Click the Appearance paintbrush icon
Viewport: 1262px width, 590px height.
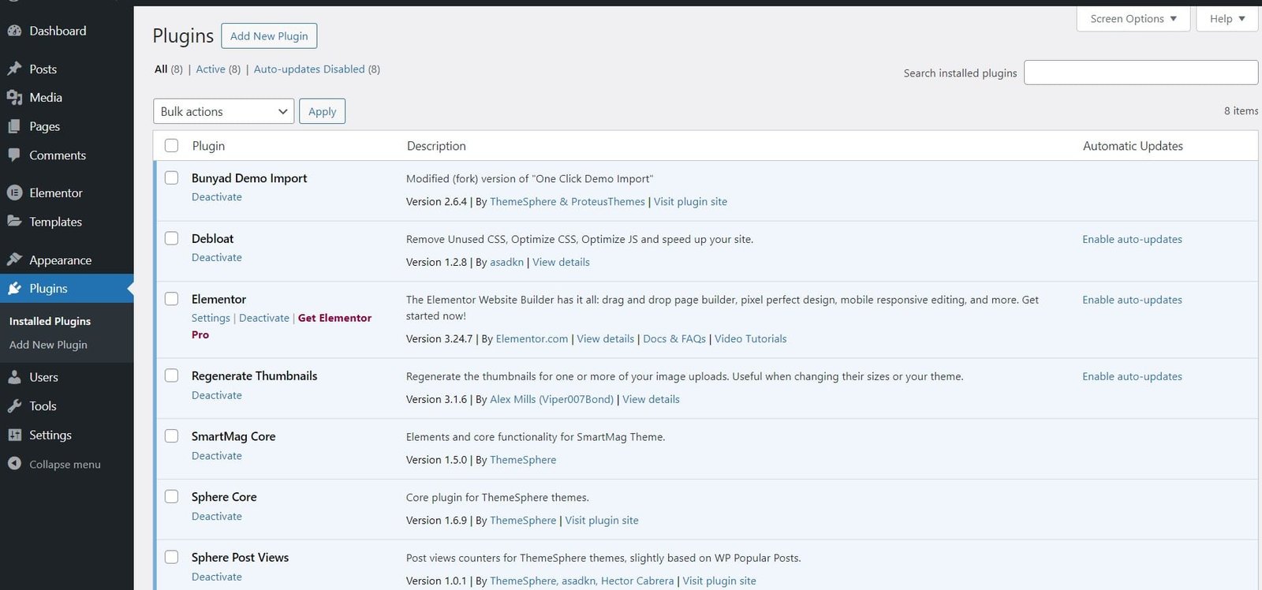pyautogui.click(x=14, y=260)
